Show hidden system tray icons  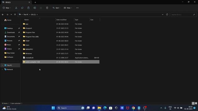[x=161, y=108]
